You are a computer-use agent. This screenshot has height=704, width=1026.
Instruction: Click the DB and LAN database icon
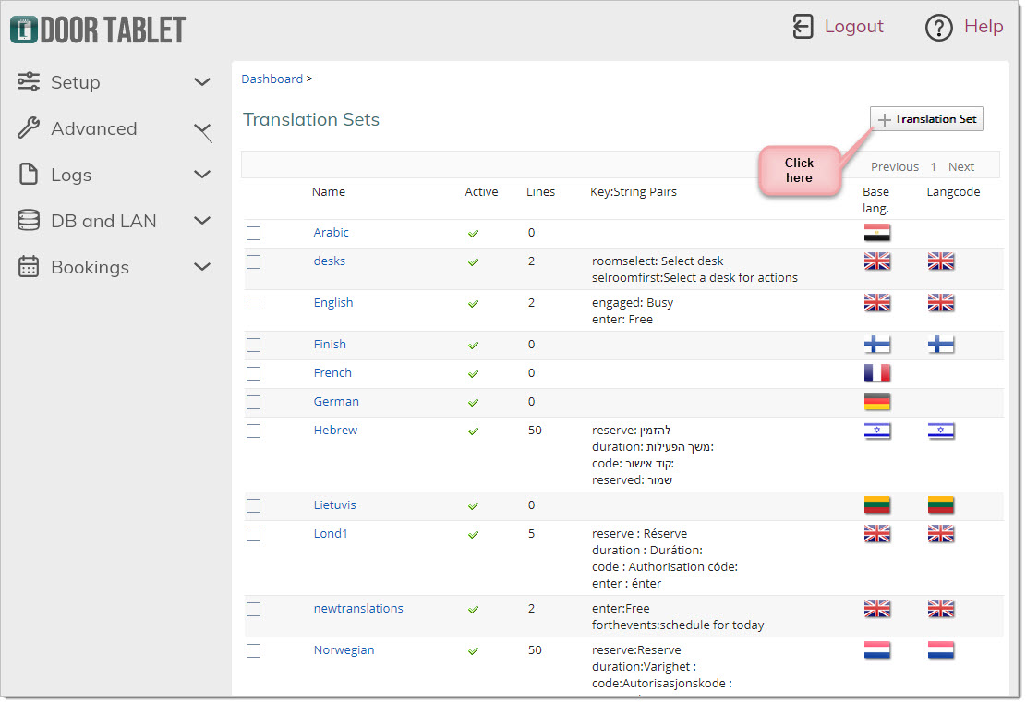[28, 220]
